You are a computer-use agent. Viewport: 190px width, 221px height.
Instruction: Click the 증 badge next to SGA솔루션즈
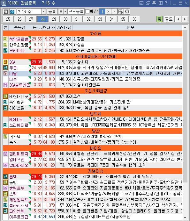tap(5, 85)
